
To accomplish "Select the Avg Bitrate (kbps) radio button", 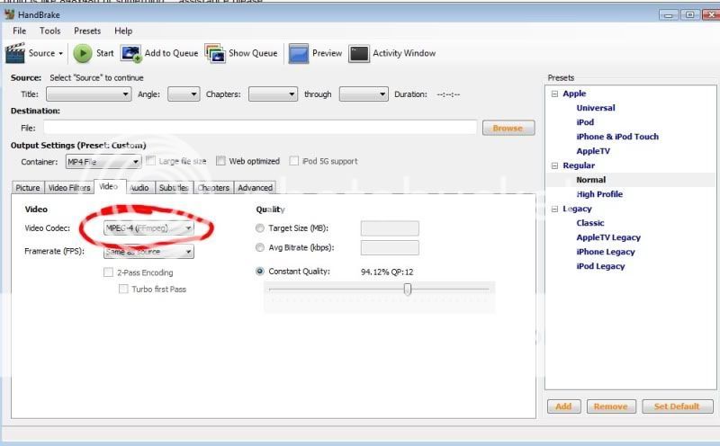I will [260, 247].
